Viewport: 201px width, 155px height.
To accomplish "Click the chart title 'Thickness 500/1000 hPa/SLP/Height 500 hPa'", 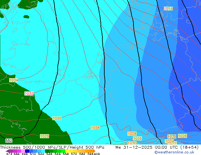I will coord(52,147).
